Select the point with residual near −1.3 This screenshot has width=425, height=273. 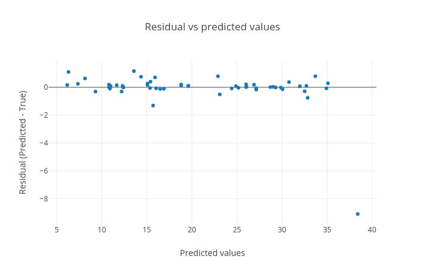[153, 106]
